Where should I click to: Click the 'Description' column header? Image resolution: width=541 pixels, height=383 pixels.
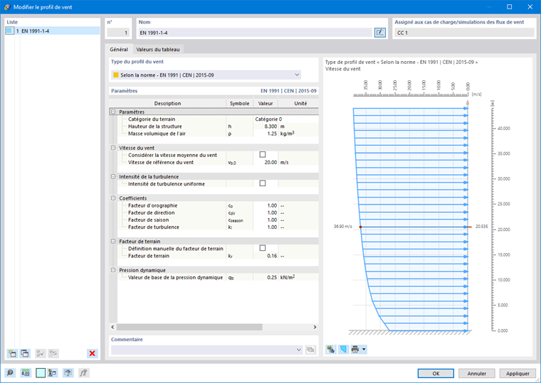pyautogui.click(x=167, y=103)
